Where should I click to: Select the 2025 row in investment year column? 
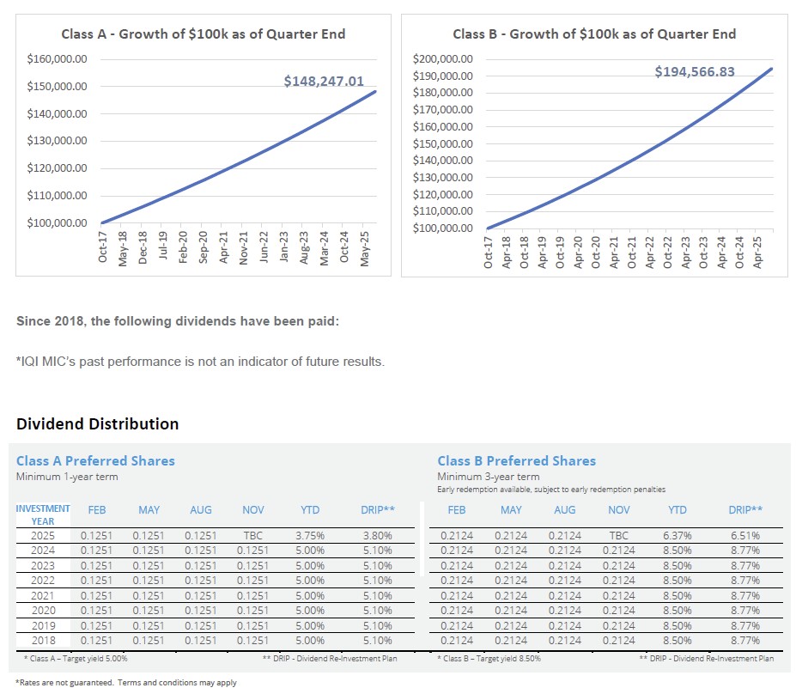click(42, 535)
